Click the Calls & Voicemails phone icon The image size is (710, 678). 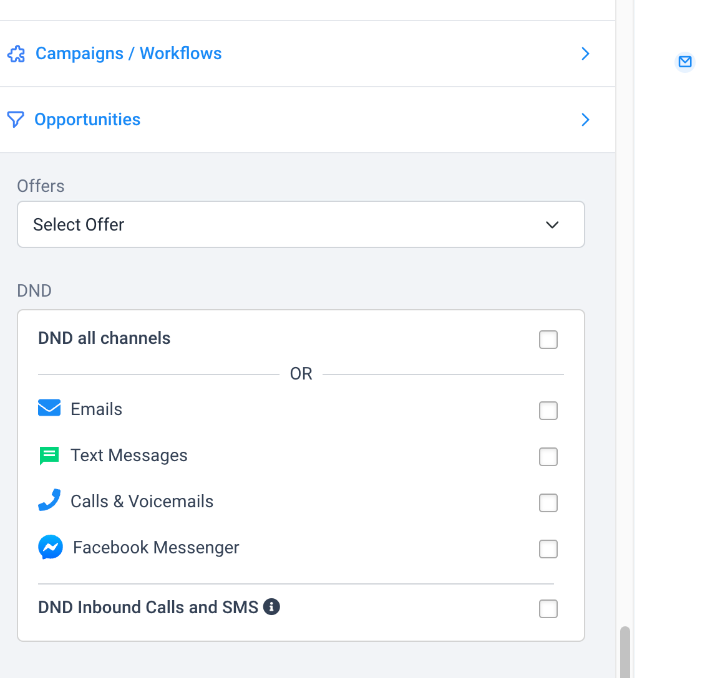click(x=49, y=500)
